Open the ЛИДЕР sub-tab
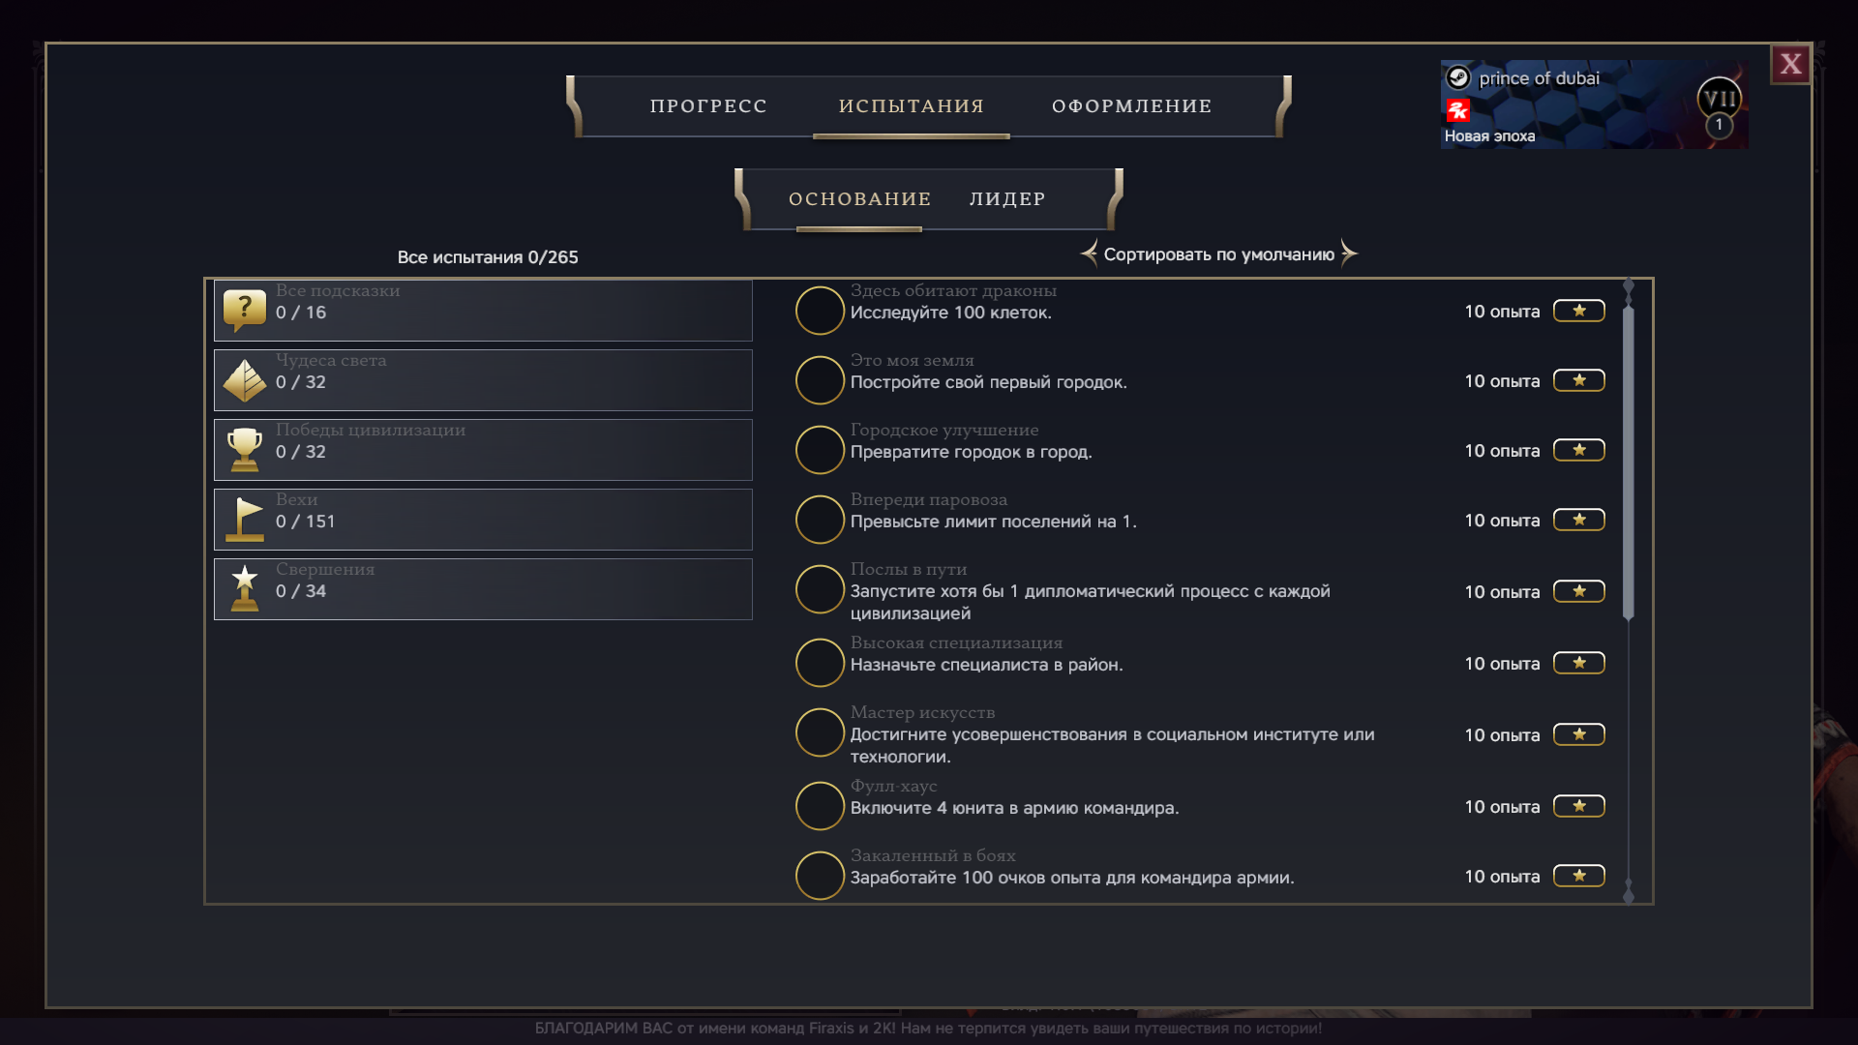 tap(1007, 199)
